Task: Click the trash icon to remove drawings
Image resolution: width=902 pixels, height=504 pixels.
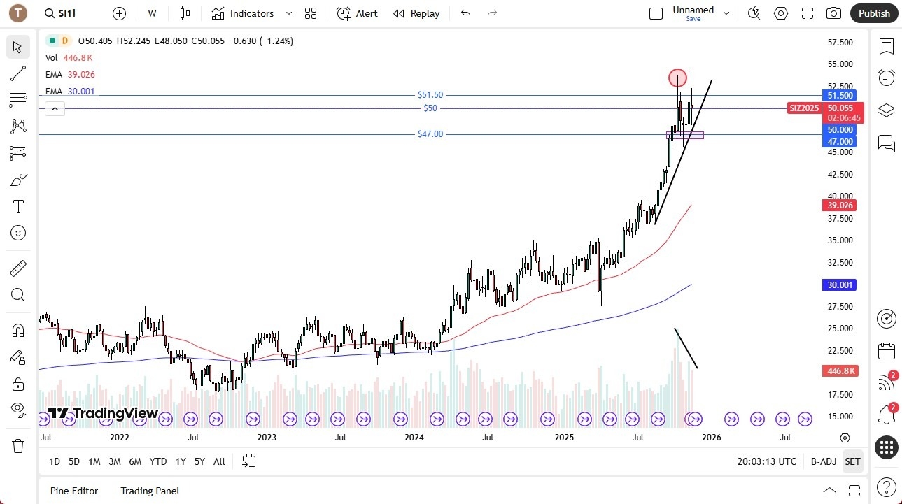Action: tap(18, 444)
